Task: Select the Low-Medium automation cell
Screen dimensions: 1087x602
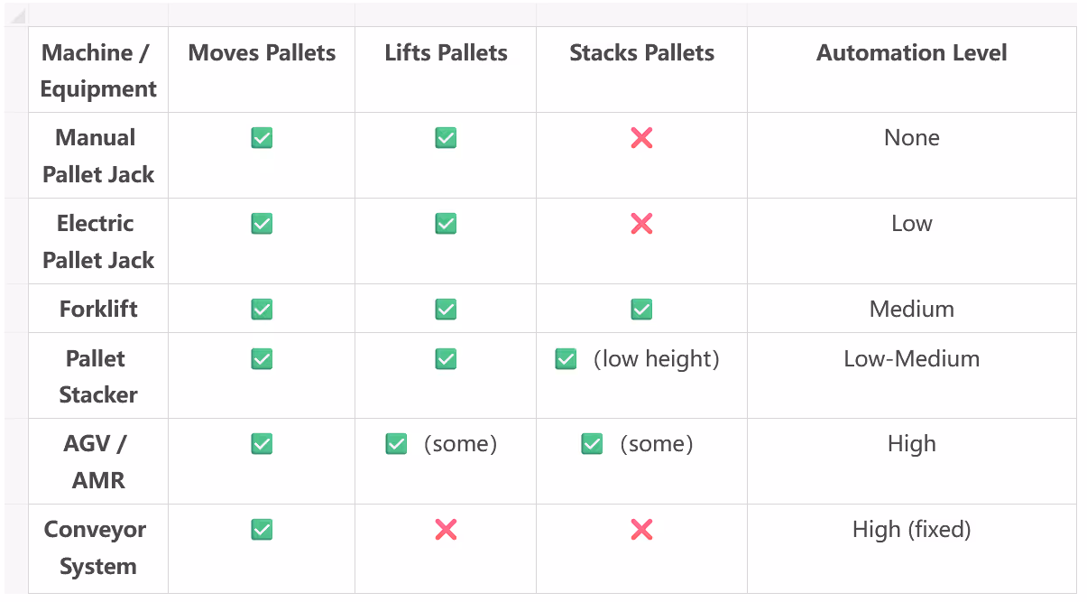Action: tap(912, 375)
